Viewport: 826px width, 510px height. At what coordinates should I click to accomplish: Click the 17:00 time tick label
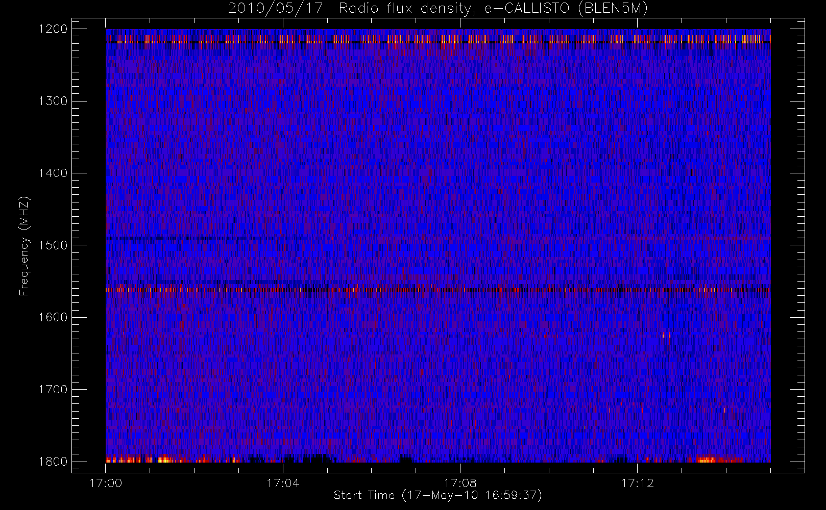tap(106, 483)
